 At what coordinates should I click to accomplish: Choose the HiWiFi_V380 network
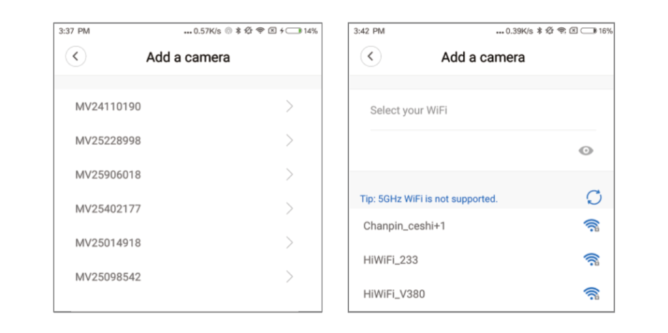click(394, 294)
